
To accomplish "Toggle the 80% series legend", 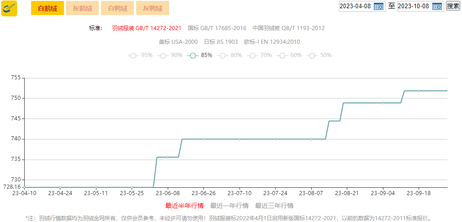I will coord(229,55).
